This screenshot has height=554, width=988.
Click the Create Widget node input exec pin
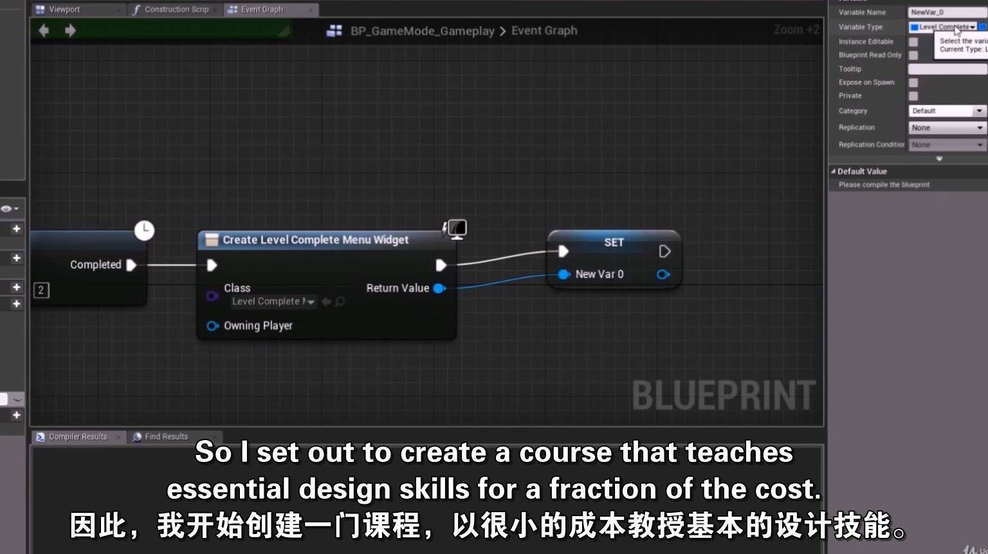click(x=212, y=265)
